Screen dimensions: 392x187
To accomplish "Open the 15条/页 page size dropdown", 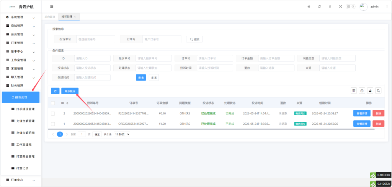I will [x=122, y=134].
